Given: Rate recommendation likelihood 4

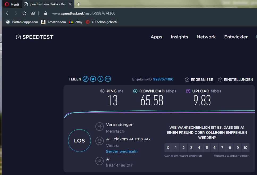Looking at the screenshot, I should coord(199,147).
